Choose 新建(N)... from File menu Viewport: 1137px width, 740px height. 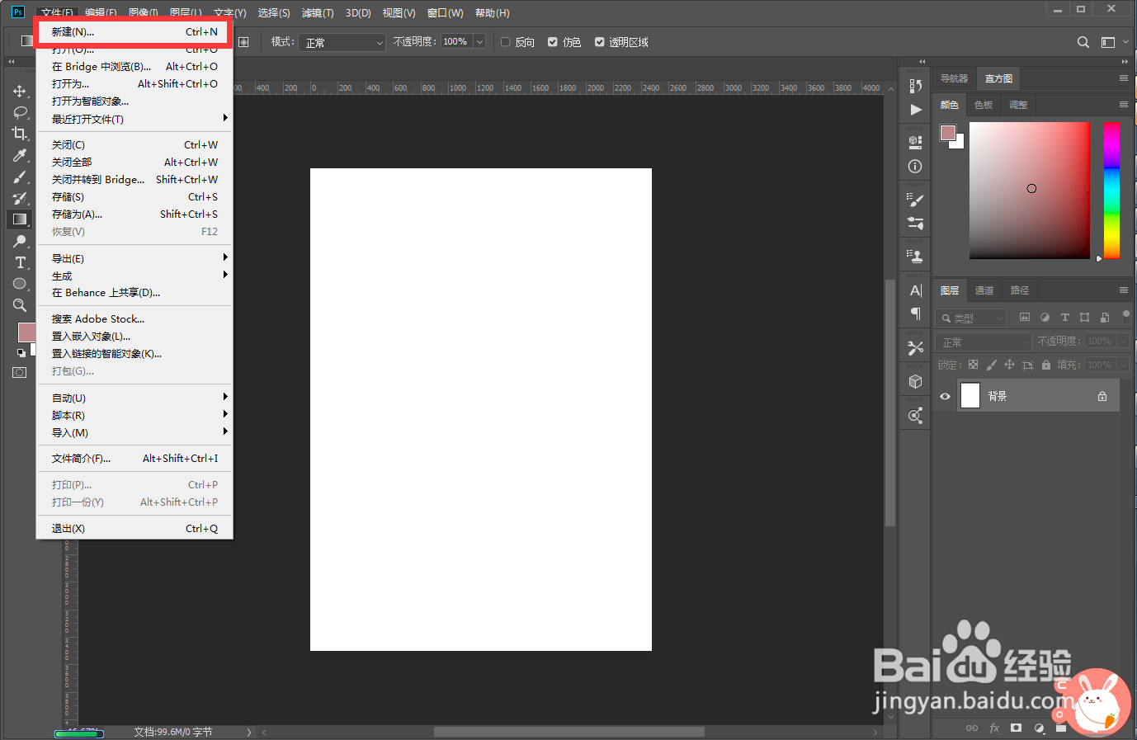click(x=134, y=32)
